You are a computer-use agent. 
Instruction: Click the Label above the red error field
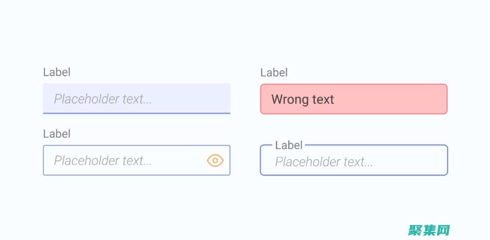coord(274,73)
